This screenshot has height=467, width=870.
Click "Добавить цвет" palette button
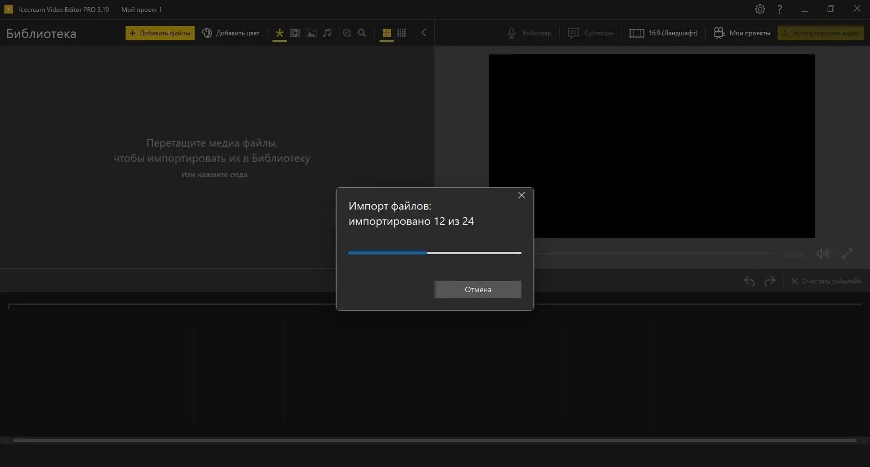pos(231,33)
